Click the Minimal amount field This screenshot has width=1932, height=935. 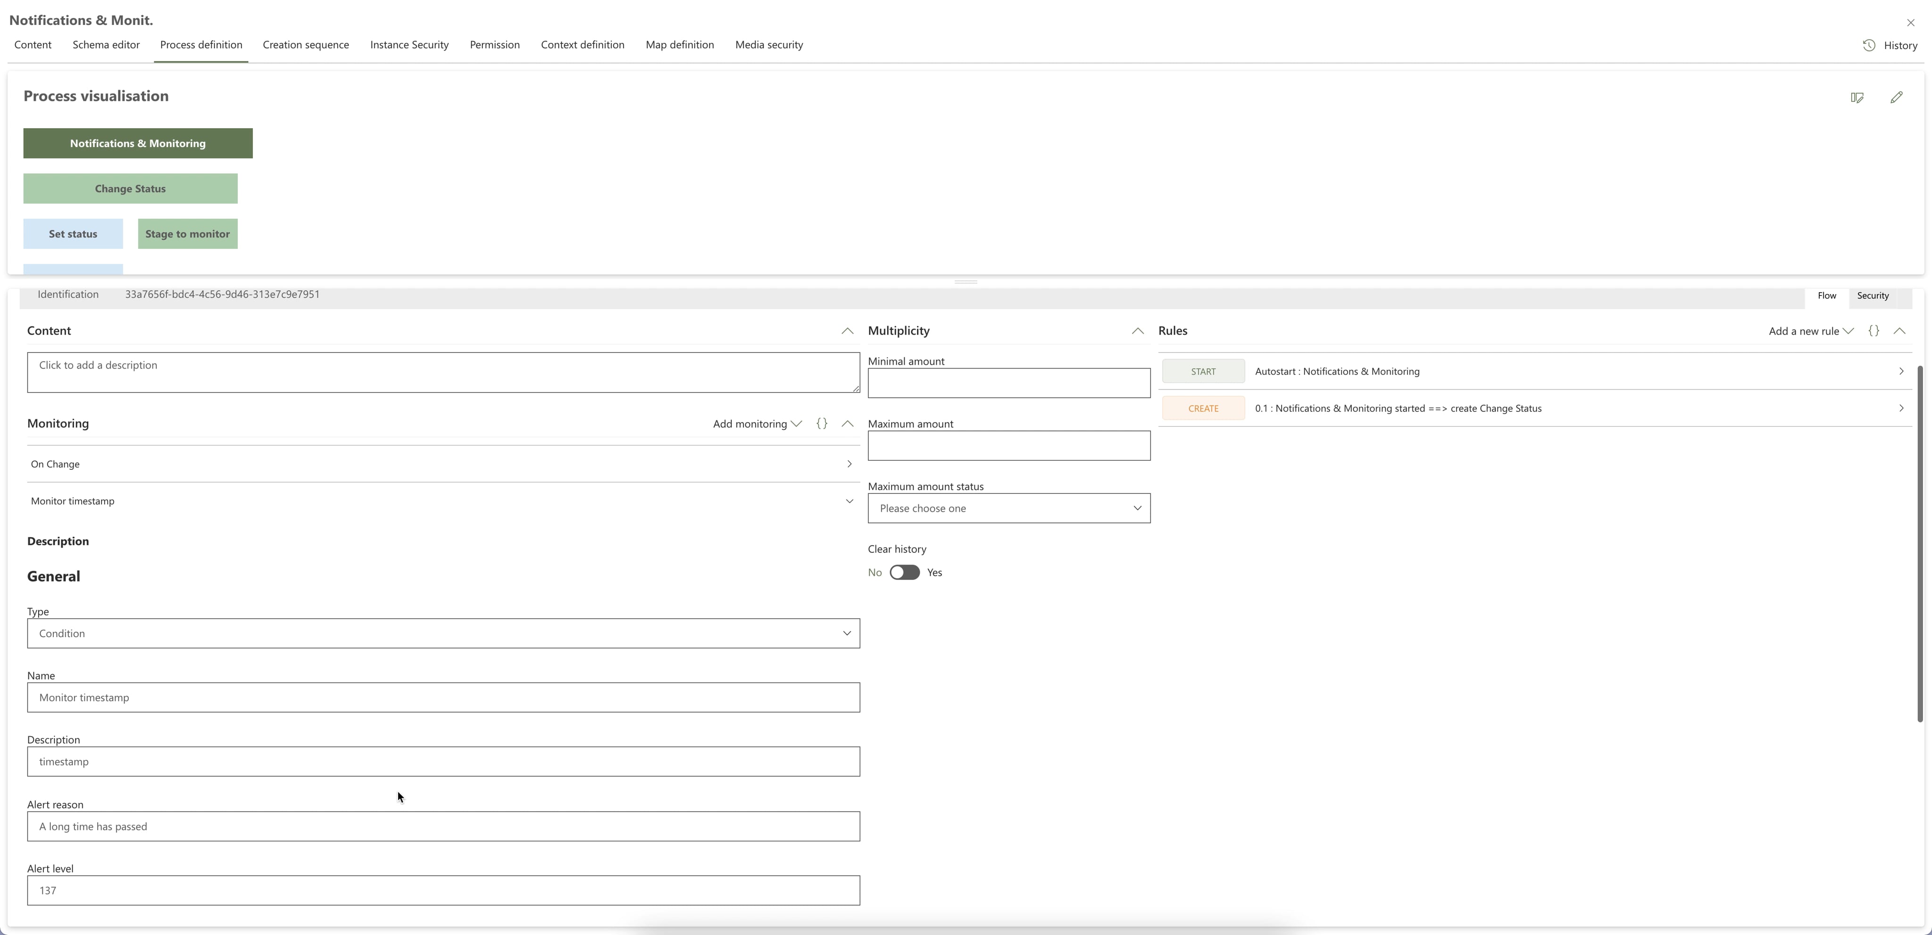click(1009, 384)
